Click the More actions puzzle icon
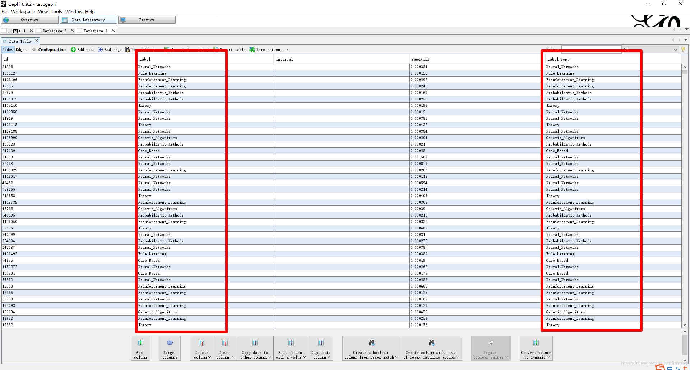Image resolution: width=690 pixels, height=370 pixels. pyautogui.click(x=252, y=49)
